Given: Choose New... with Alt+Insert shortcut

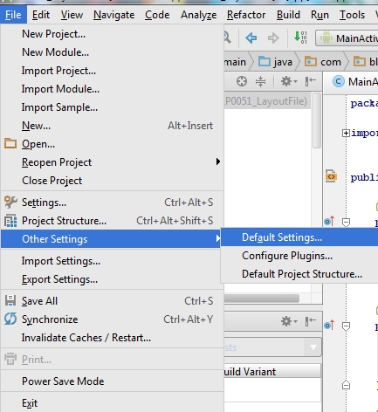Looking at the screenshot, I should click(x=112, y=126).
